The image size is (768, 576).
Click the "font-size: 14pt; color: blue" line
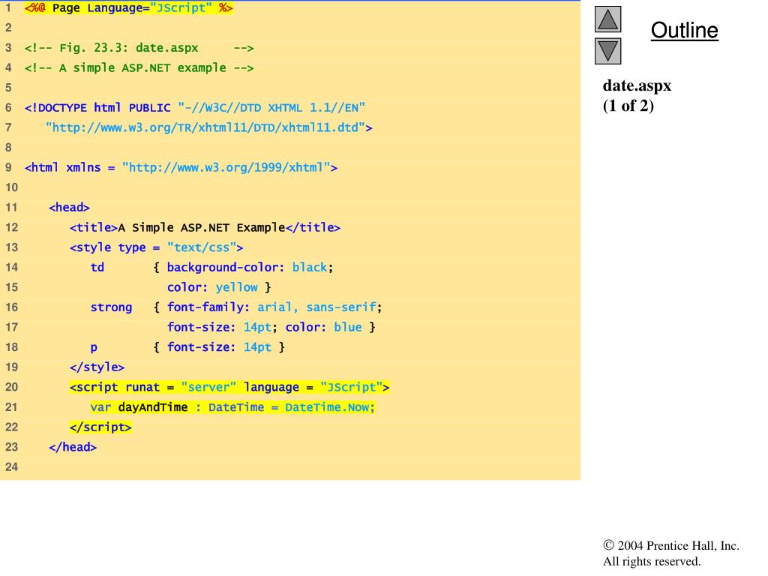pyautogui.click(x=271, y=328)
